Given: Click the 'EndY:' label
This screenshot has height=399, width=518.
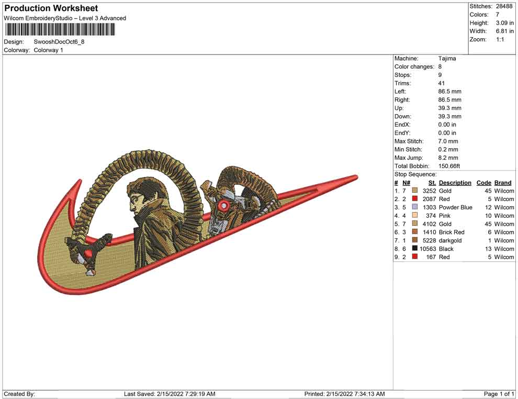Looking at the screenshot, I should tap(402, 133).
